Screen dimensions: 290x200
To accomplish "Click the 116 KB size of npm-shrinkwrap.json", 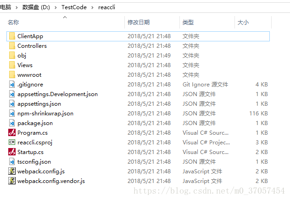I will coord(258,113).
